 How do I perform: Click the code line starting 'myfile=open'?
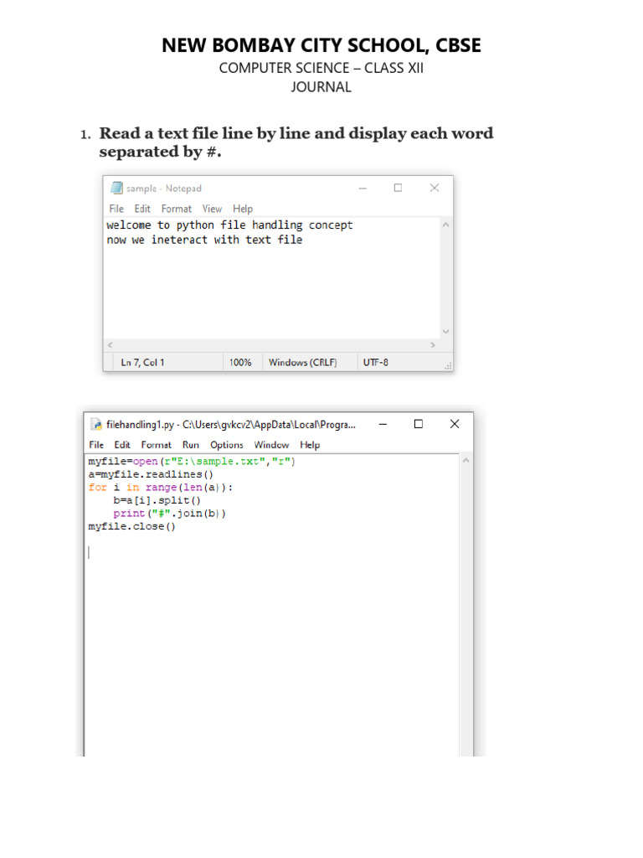point(192,462)
